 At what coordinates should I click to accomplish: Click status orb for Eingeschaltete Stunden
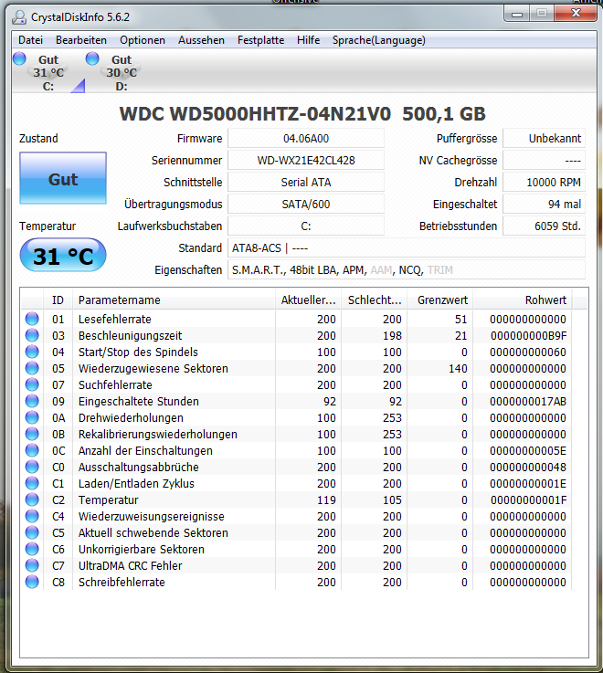(32, 401)
